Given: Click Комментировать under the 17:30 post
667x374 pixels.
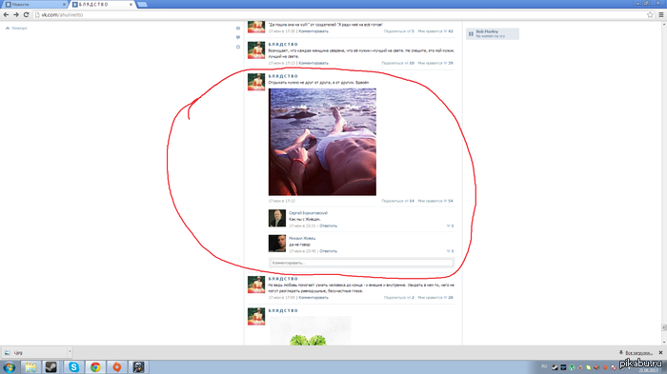Looking at the screenshot, I should (313, 31).
